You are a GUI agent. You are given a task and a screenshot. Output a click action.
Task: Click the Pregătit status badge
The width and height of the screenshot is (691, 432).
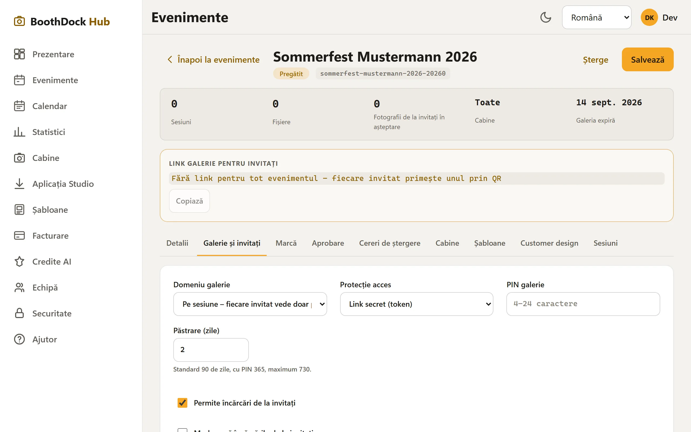tap(291, 74)
